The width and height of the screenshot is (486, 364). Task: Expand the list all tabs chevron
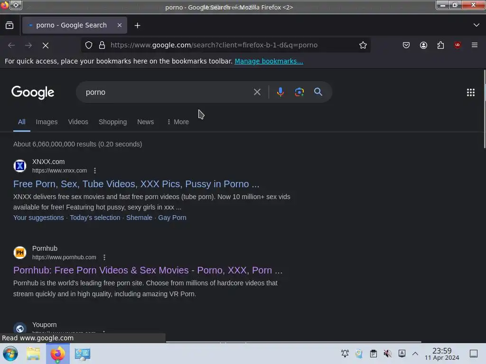pyautogui.click(x=477, y=25)
